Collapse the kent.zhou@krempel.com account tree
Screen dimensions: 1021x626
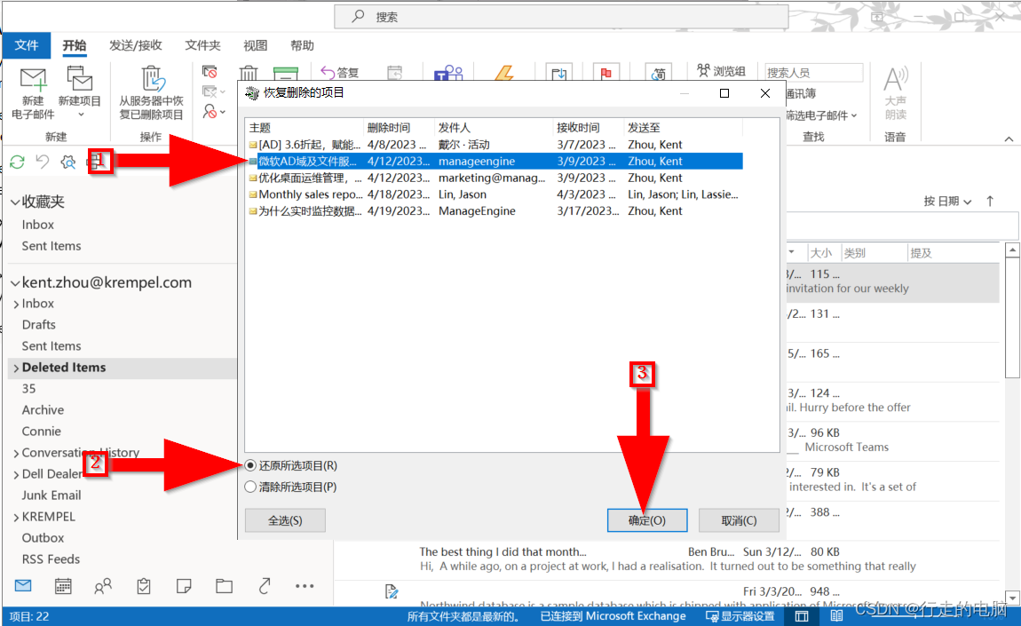pos(15,282)
